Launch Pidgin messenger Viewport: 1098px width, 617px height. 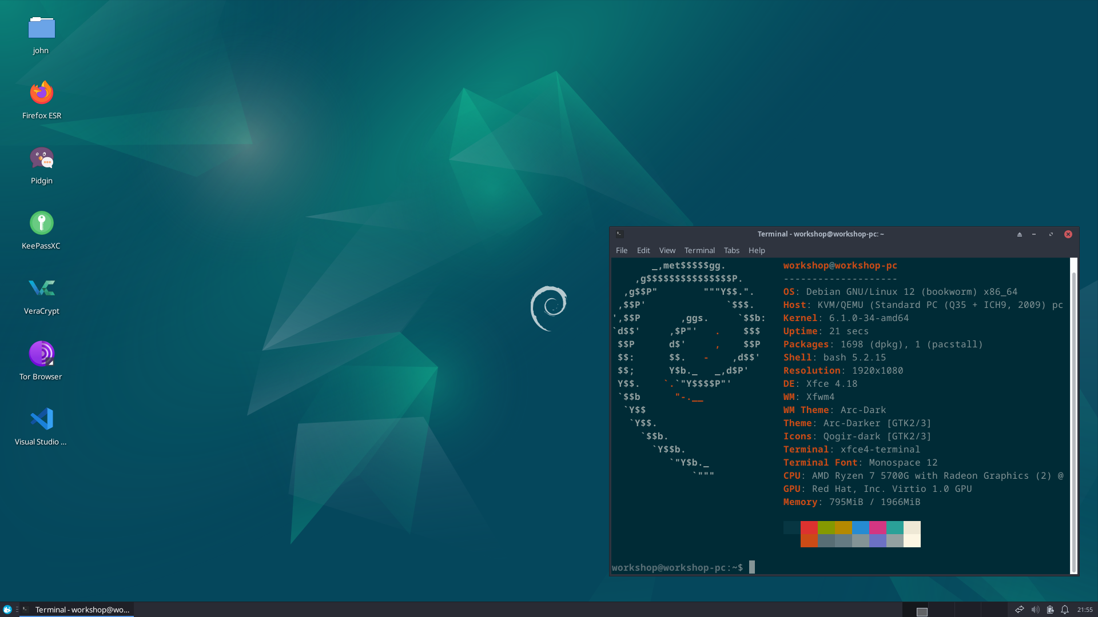[41, 158]
